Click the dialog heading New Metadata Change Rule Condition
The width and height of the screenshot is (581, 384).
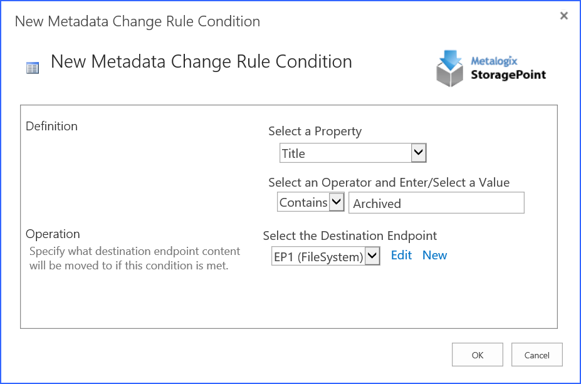[201, 61]
